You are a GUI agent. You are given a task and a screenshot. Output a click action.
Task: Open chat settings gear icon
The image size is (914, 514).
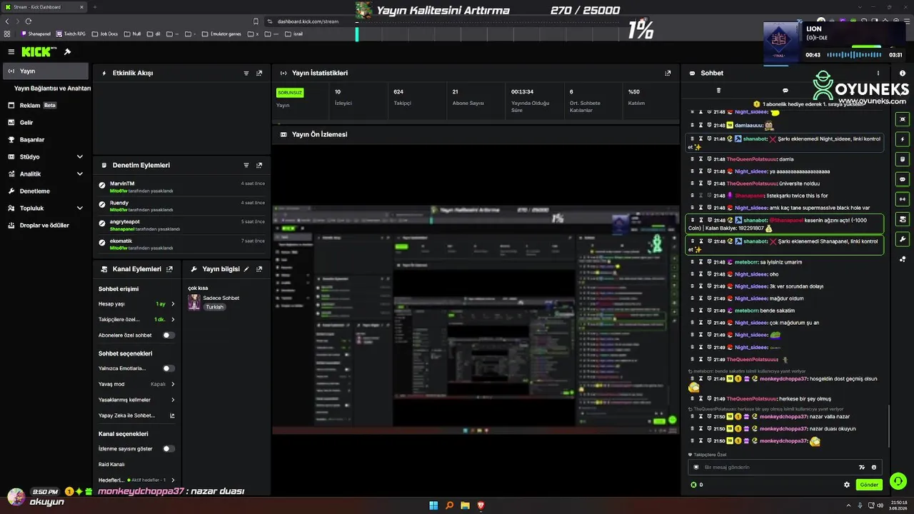pyautogui.click(x=847, y=485)
